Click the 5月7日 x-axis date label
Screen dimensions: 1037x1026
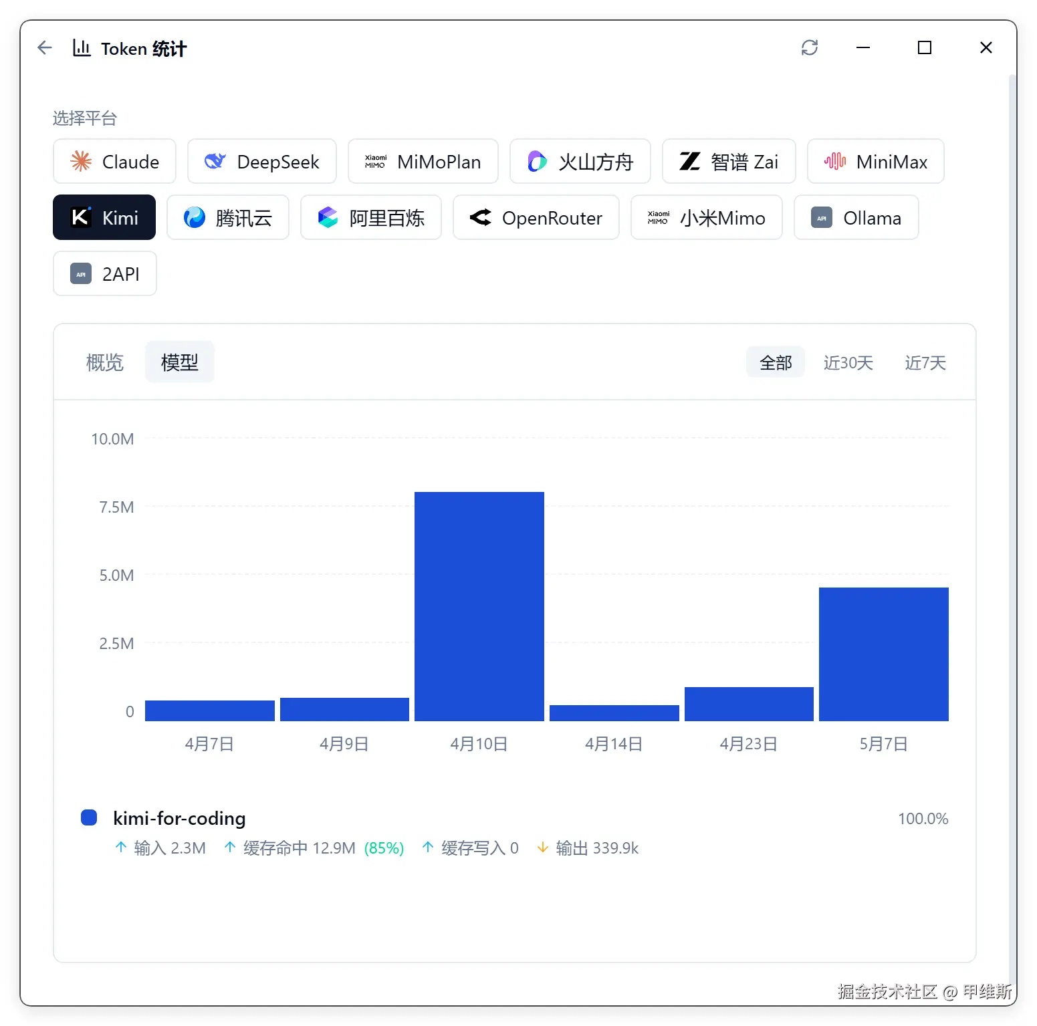coord(883,743)
